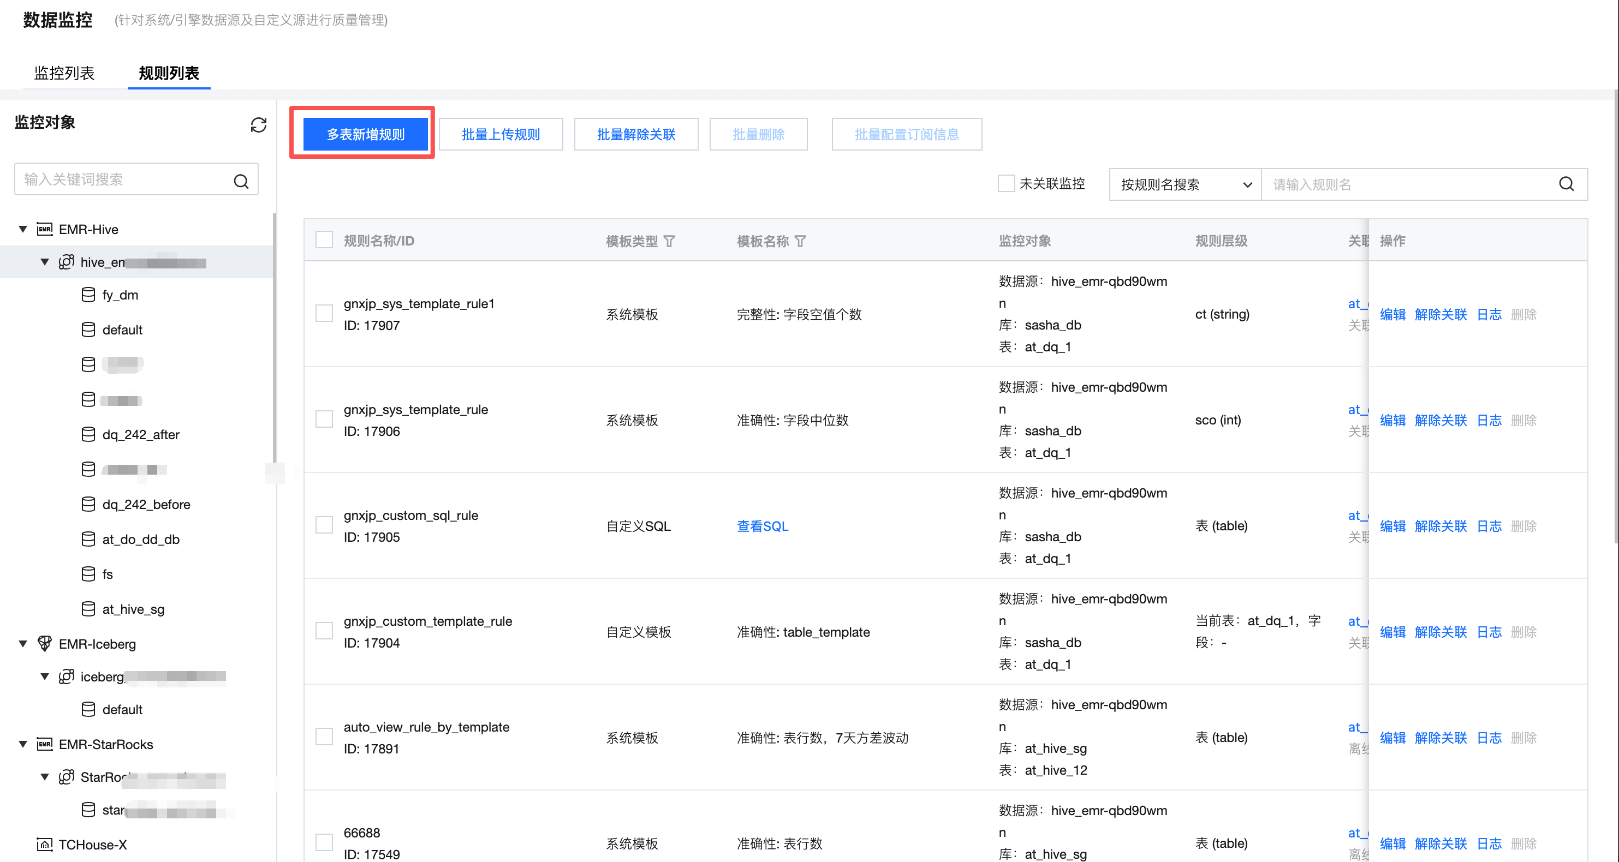Open the 查看SQL link
The height and width of the screenshot is (862, 1619).
[x=761, y=526]
